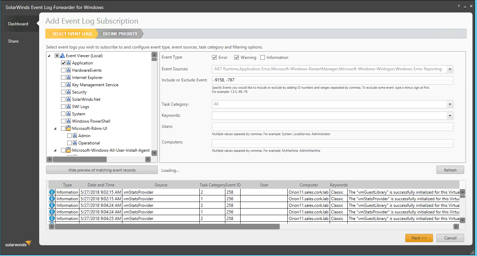Check the Security log checkbox
This screenshot has height=256, width=477.
point(63,92)
